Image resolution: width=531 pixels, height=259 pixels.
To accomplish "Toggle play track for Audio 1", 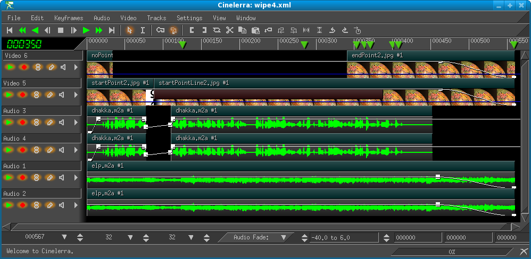I will [x=10, y=178].
